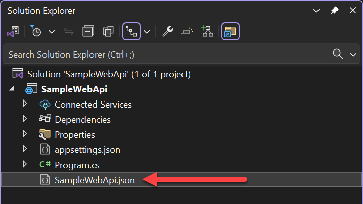This screenshot has height=204, width=363.
Task: Expand the Connected Services node
Action: tap(25, 104)
